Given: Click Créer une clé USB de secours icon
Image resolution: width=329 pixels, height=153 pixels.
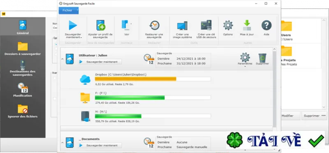Looking at the screenshot, I should tap(206, 25).
